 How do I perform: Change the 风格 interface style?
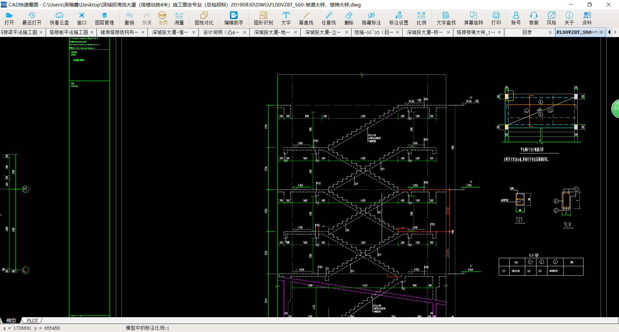552,18
